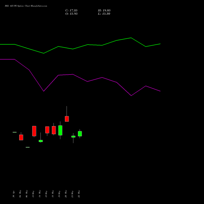This screenshot has height=204, width=204.
Task: Select the large green candlestick for 19 May
Action: 60,131
